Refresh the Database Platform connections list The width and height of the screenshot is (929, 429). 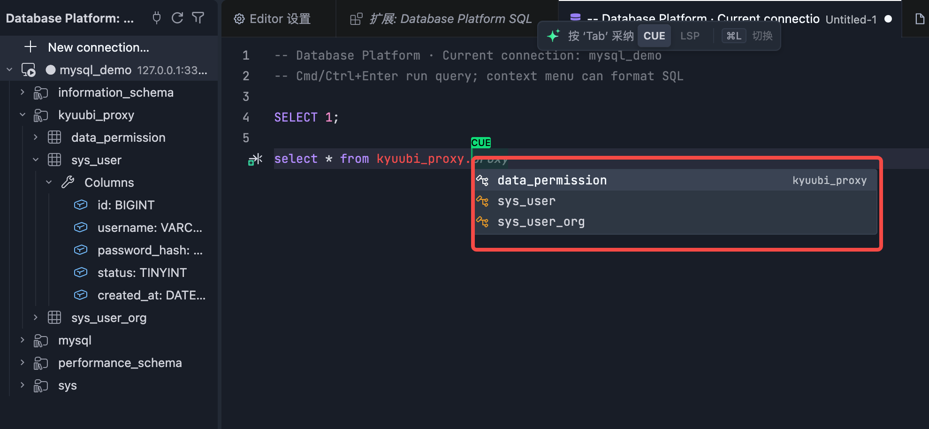177,18
